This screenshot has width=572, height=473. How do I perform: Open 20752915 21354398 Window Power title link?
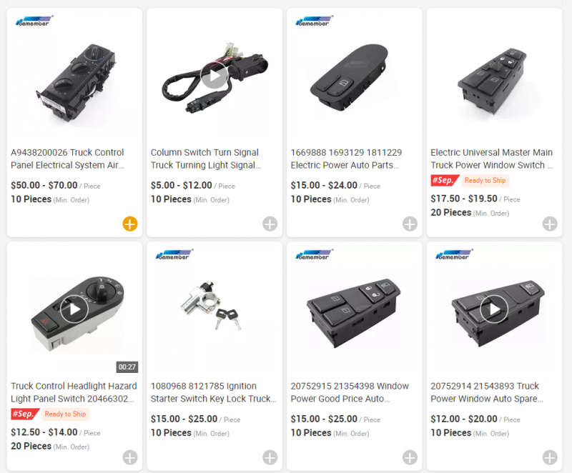350,392
